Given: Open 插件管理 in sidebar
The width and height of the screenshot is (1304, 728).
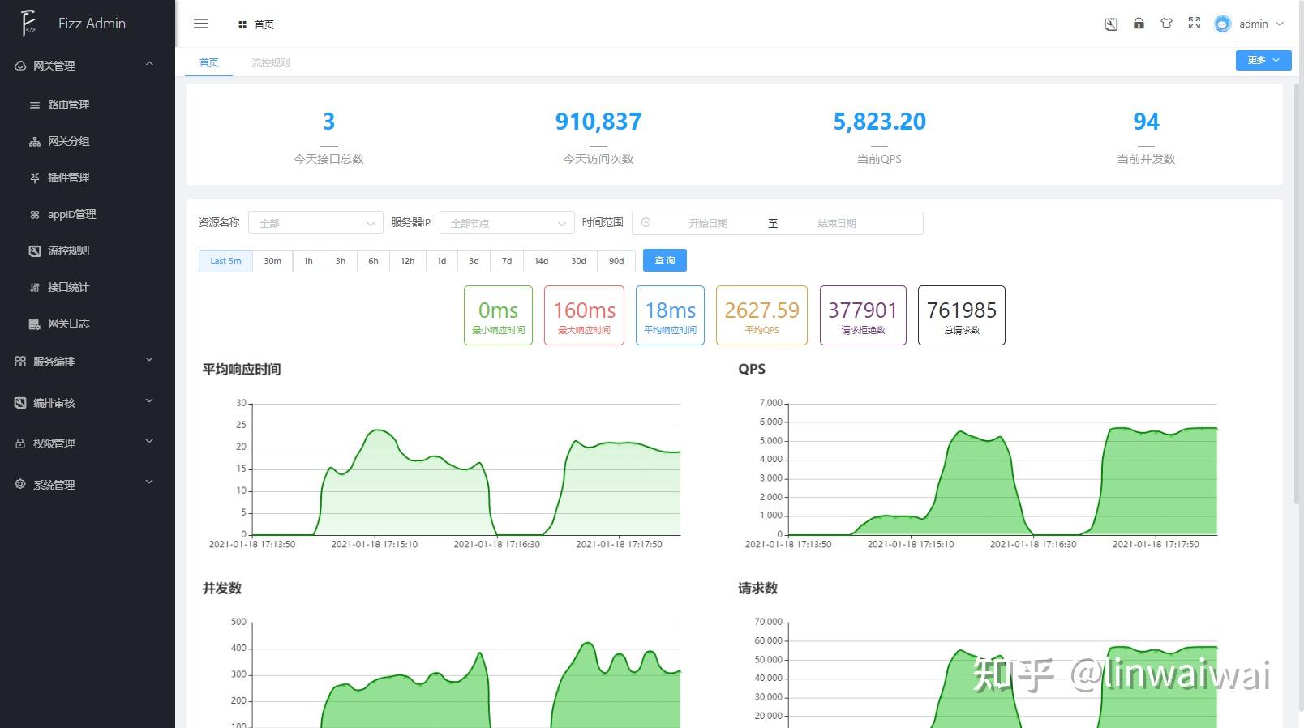Looking at the screenshot, I should (88, 178).
